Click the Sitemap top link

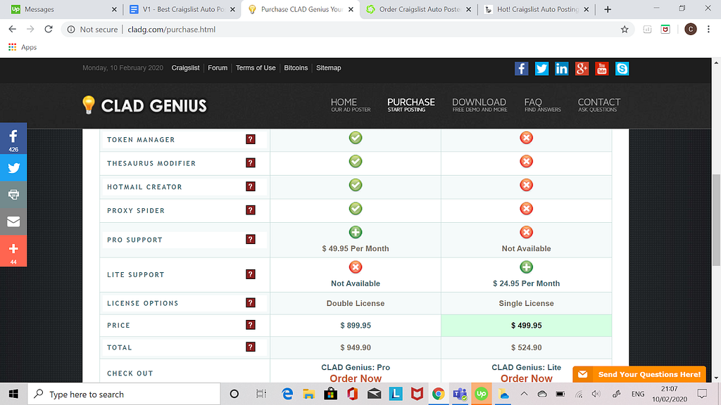(x=328, y=68)
